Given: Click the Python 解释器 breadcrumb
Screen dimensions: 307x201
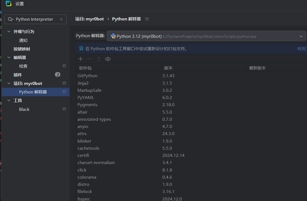Looking at the screenshot, I should coord(126,19).
